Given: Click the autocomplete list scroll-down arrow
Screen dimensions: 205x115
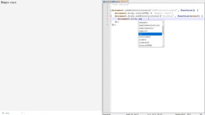Looking at the screenshot, I should coord(163,46).
